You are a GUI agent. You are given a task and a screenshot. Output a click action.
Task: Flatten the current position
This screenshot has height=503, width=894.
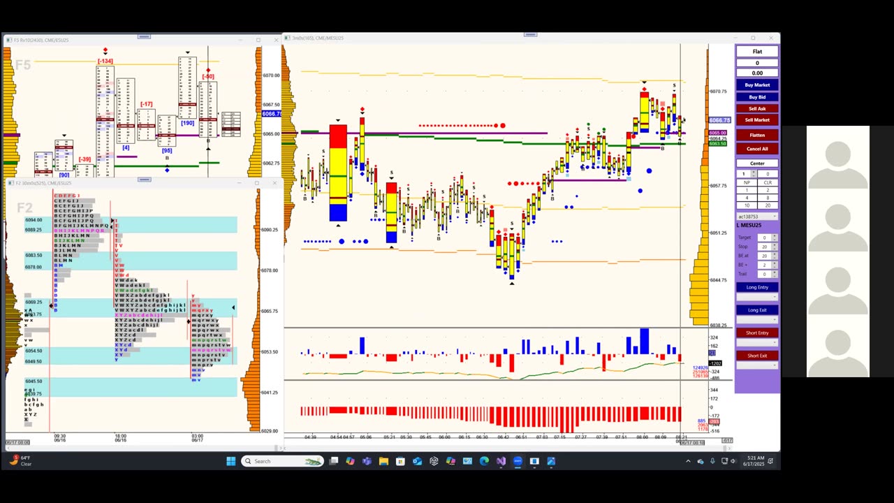(x=757, y=135)
